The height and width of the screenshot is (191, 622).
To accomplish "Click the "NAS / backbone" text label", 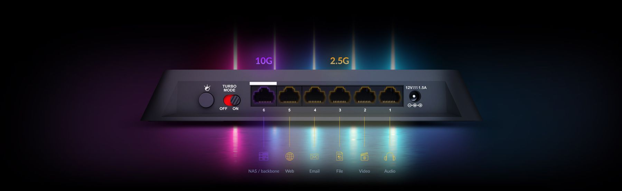I will 264,171.
